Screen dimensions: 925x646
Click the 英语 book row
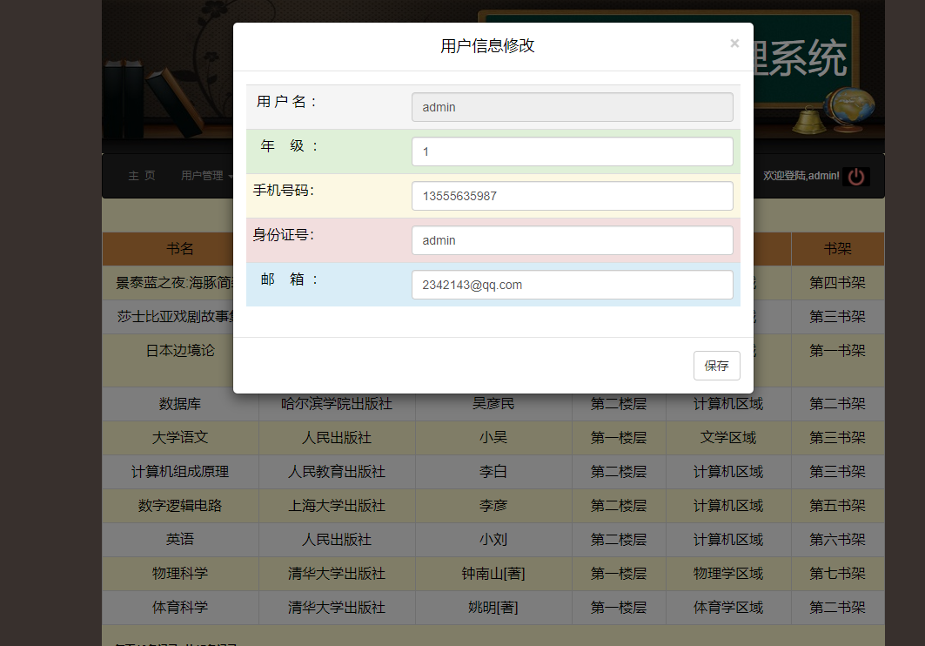click(x=180, y=539)
